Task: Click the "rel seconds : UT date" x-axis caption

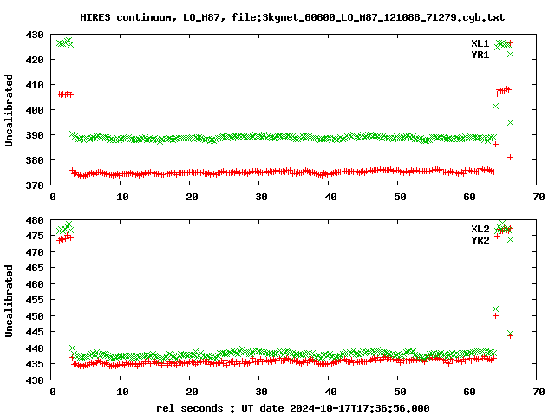Action: 293,408
